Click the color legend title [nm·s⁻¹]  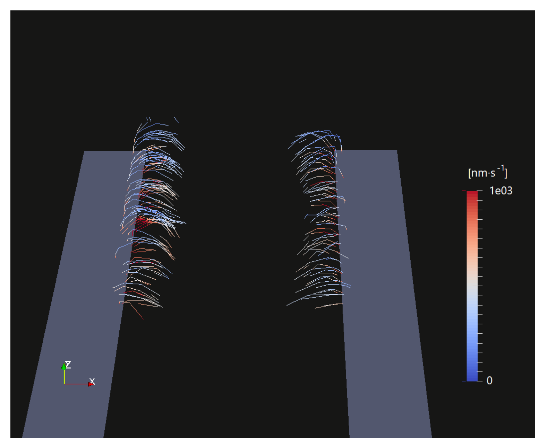tap(487, 172)
